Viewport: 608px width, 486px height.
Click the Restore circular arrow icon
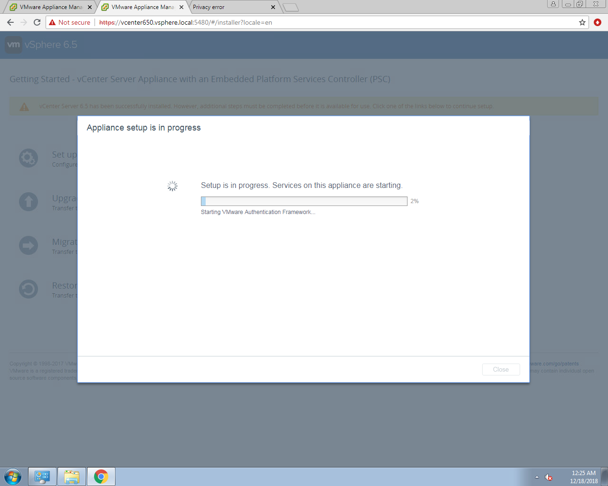coord(28,289)
